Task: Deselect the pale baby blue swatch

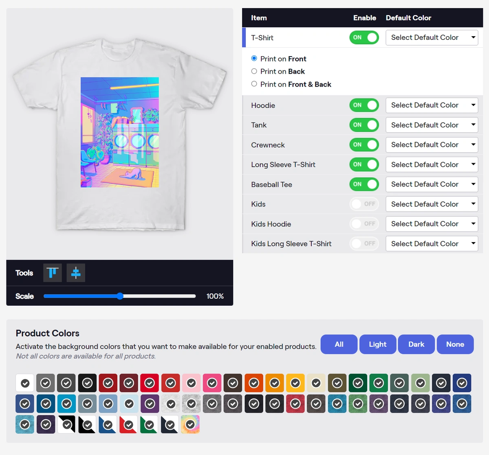Action: pyautogui.click(x=129, y=404)
